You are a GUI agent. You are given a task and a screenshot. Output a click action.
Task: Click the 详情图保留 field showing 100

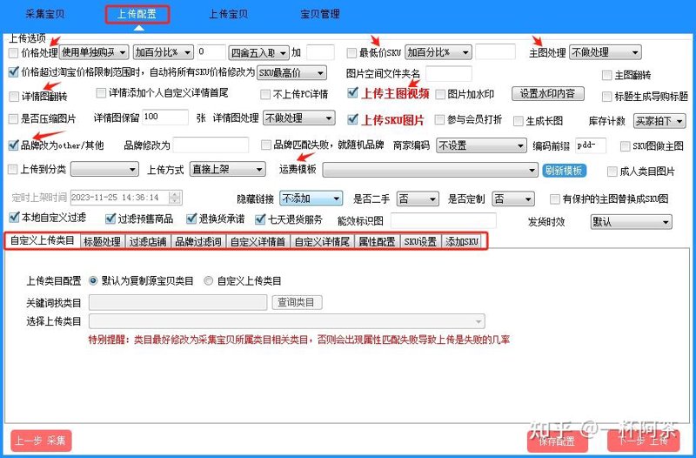(165, 118)
